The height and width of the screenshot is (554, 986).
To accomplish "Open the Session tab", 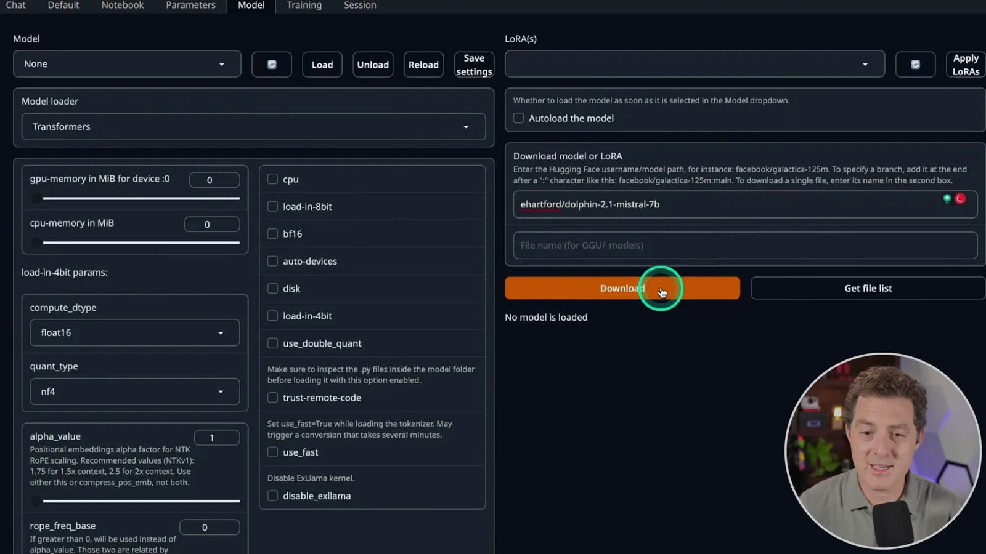I will [x=360, y=5].
